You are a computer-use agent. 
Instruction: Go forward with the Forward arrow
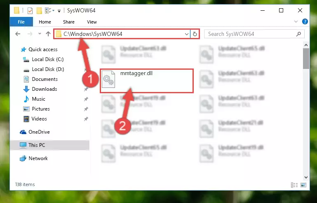[x=30, y=34]
